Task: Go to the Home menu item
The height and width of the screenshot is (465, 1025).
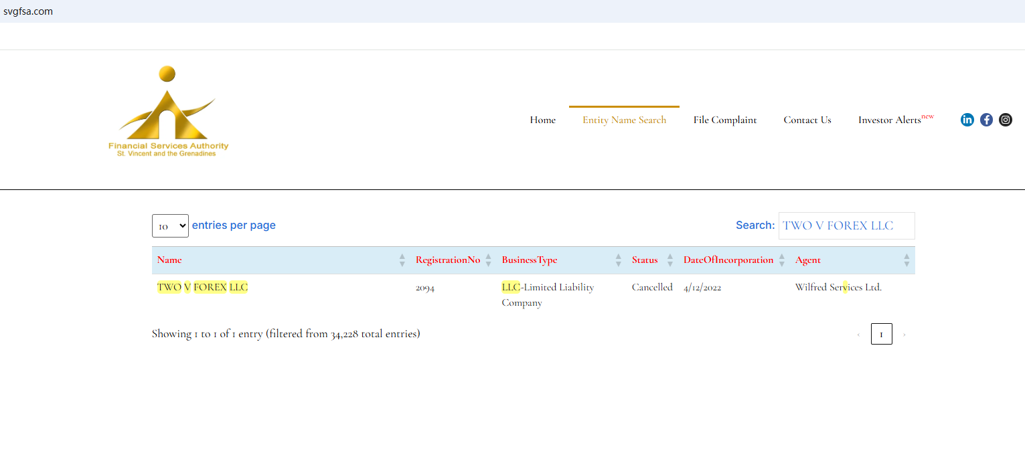Action: click(542, 120)
